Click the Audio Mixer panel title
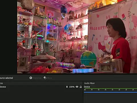 click(89, 83)
